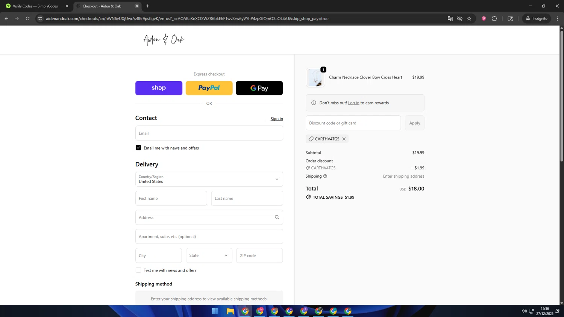Click the ZIP code field

pyautogui.click(x=259, y=255)
